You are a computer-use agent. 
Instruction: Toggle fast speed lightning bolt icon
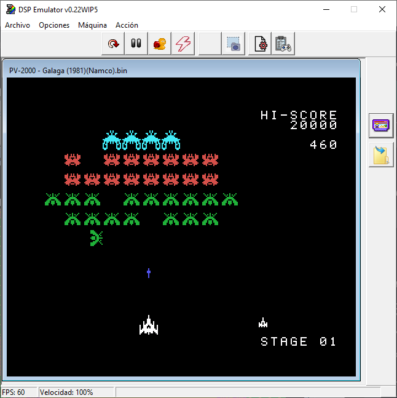183,44
